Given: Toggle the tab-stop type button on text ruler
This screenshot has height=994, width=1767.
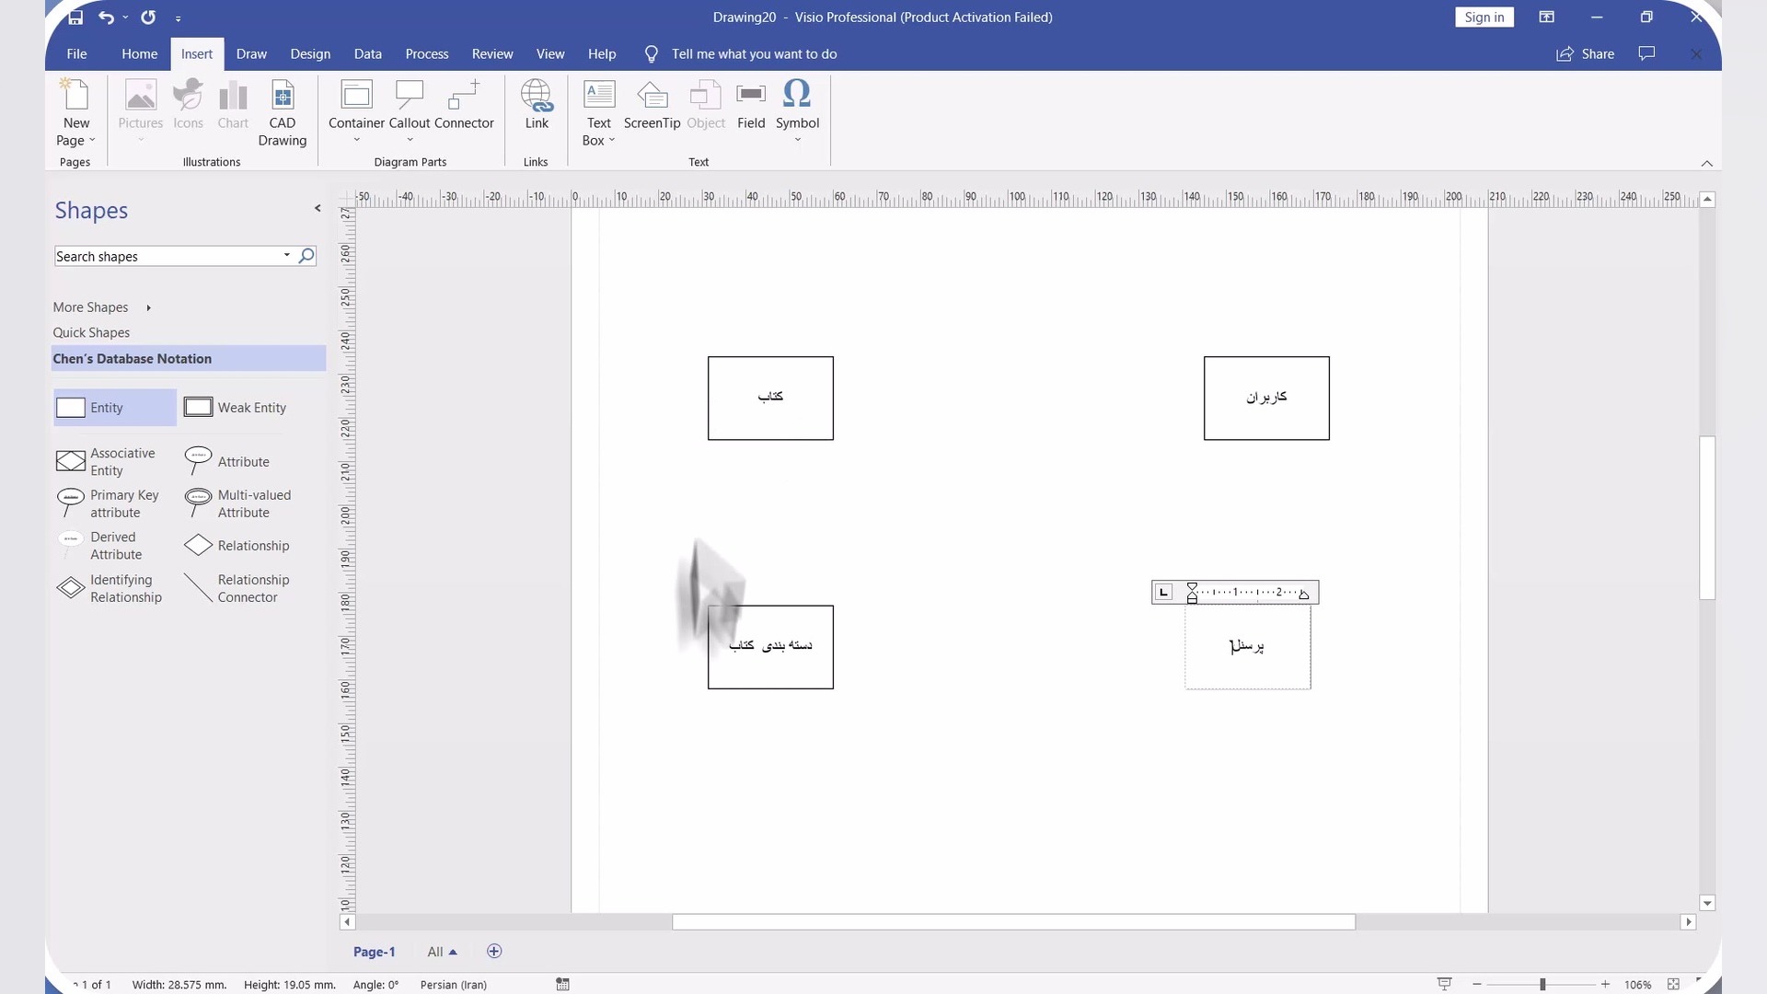Looking at the screenshot, I should 1164,593.
